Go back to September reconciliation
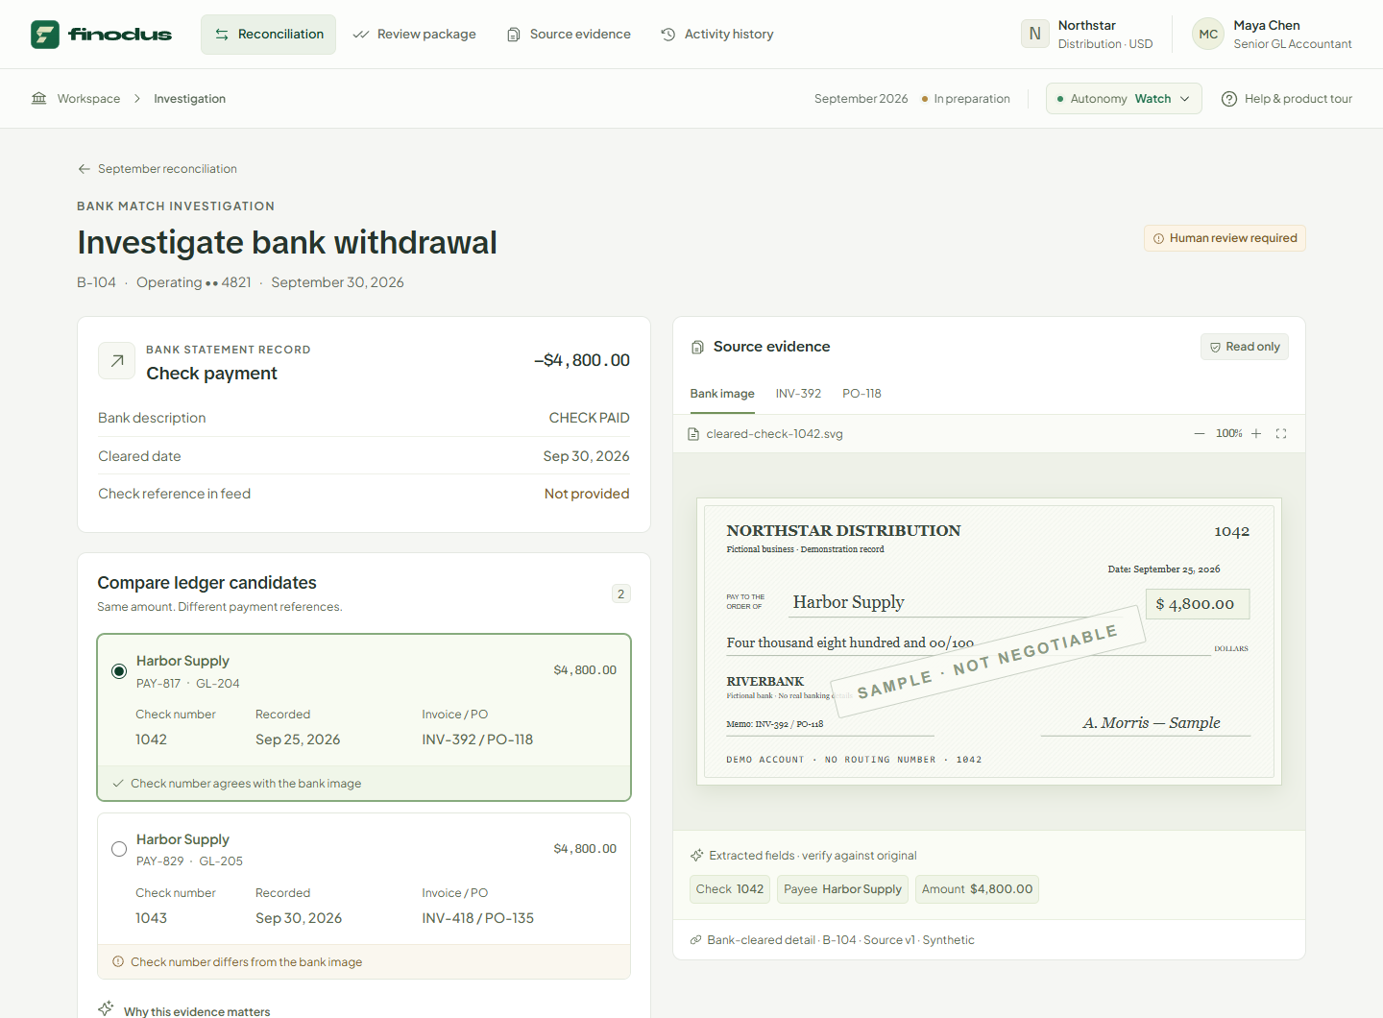Screen dimensions: 1383x1018 tap(158, 169)
